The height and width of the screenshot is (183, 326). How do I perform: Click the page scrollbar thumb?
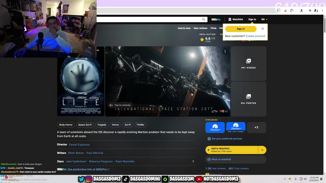(324, 25)
